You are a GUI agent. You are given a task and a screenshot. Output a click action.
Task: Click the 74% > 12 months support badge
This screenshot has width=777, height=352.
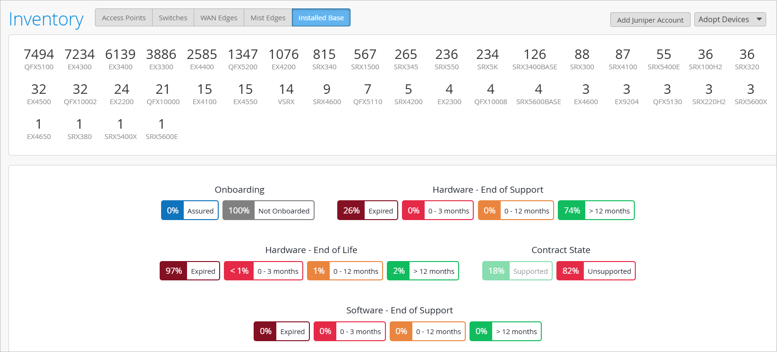pyautogui.click(x=596, y=211)
